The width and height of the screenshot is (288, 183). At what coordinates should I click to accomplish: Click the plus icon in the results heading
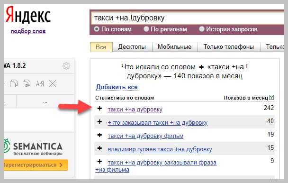pos(201,67)
